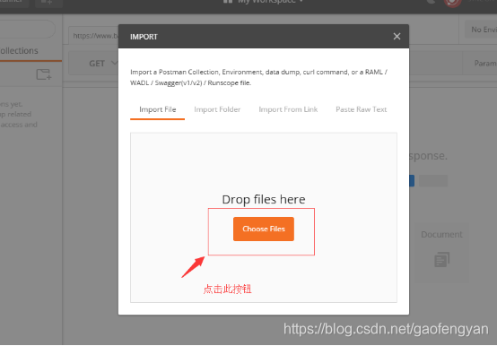The width and height of the screenshot is (497, 346).
Task: Switch to the Import Folder tab
Action: tap(217, 109)
